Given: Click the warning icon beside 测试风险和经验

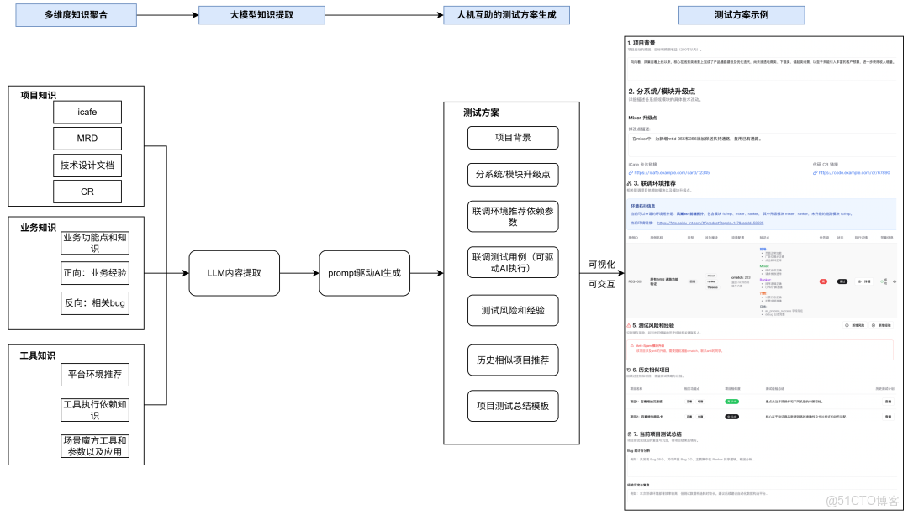Looking at the screenshot, I should pos(627,325).
